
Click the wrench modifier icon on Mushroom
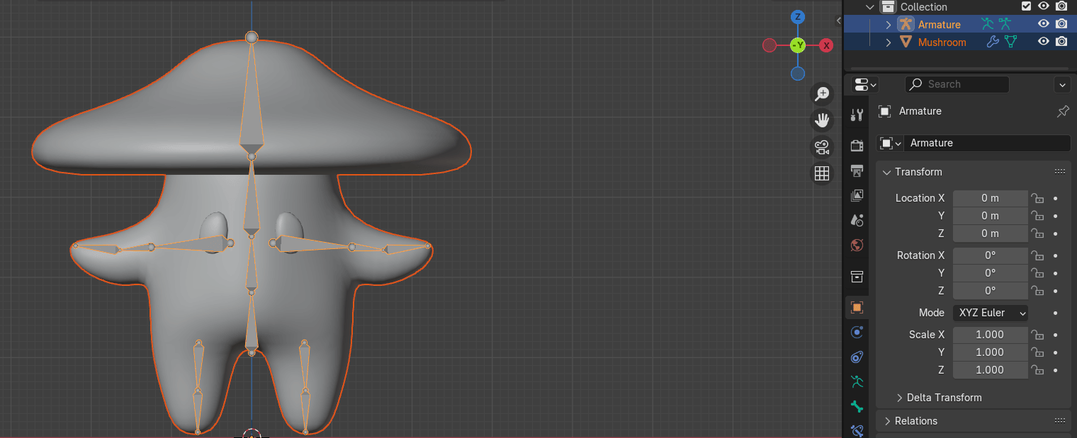tap(993, 42)
